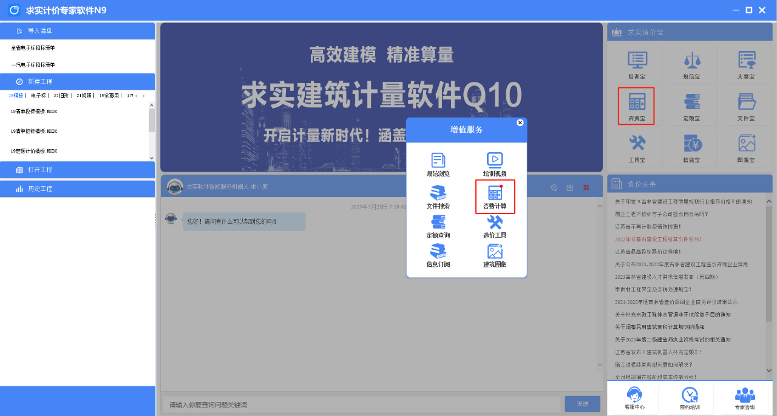The image size is (777, 416).
Task: Open 预约培训 booking
Action: coord(689,399)
